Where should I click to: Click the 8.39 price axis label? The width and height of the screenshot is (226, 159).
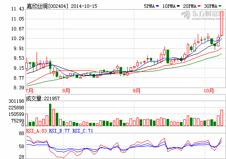[19, 88]
